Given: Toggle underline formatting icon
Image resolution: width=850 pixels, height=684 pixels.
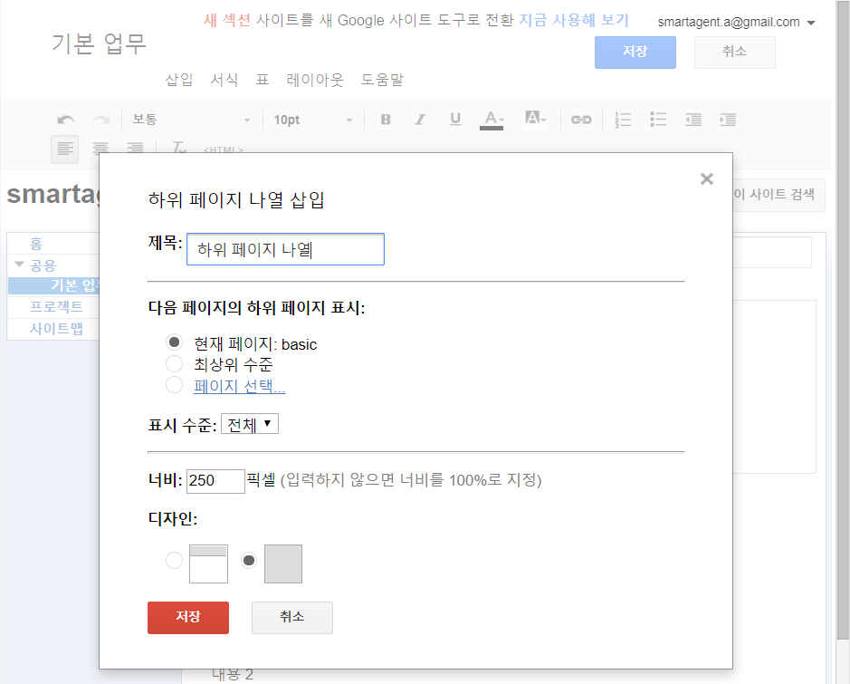Looking at the screenshot, I should pyautogui.click(x=455, y=120).
